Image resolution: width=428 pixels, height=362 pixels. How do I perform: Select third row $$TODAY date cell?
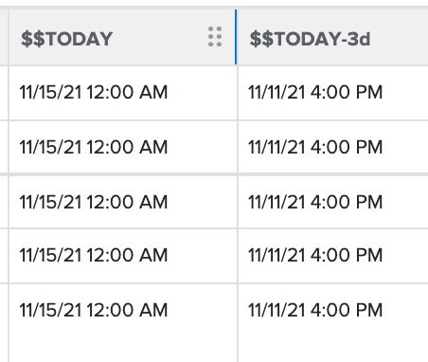(123, 202)
